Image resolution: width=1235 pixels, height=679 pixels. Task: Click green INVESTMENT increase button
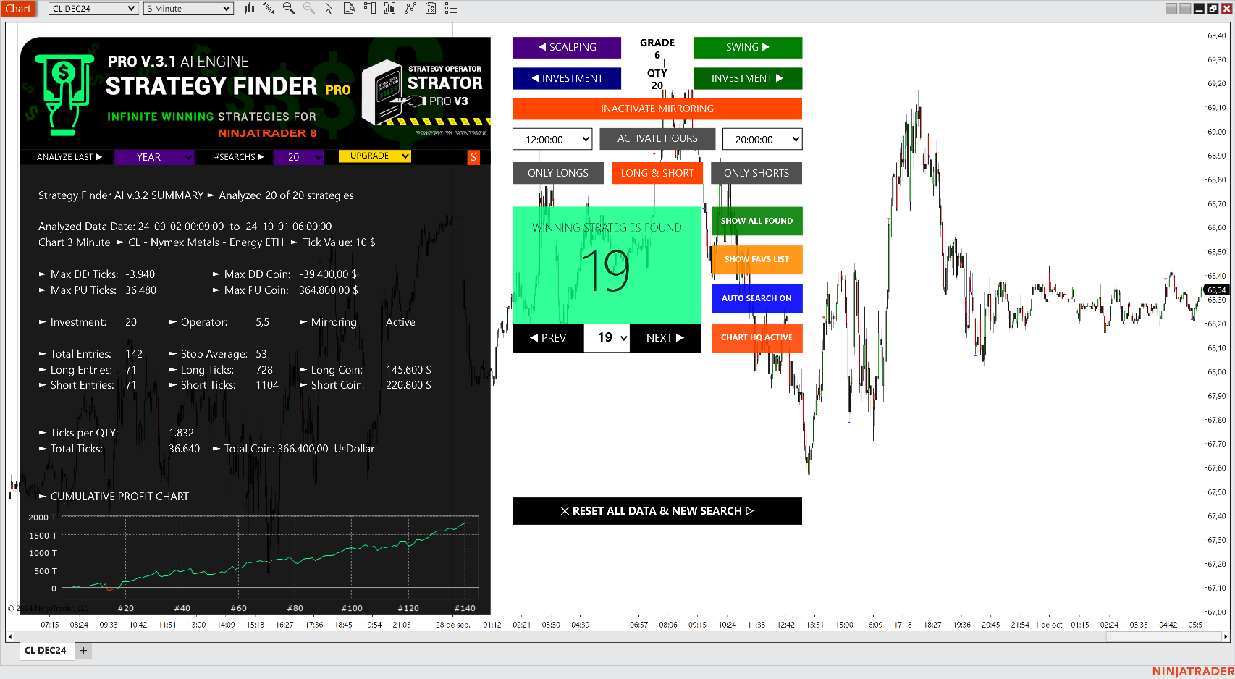pos(748,78)
